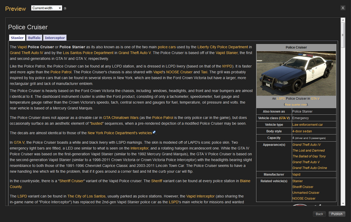Switch to the Stanier tab

(17, 38)
